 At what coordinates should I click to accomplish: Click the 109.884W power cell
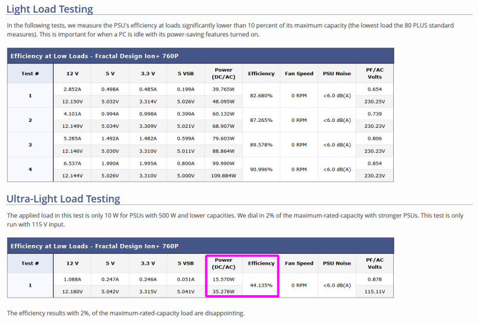pyautogui.click(x=223, y=176)
